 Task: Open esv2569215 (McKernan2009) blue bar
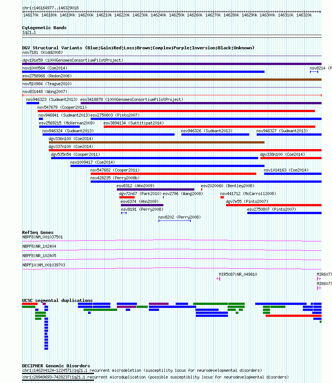coord(59,127)
